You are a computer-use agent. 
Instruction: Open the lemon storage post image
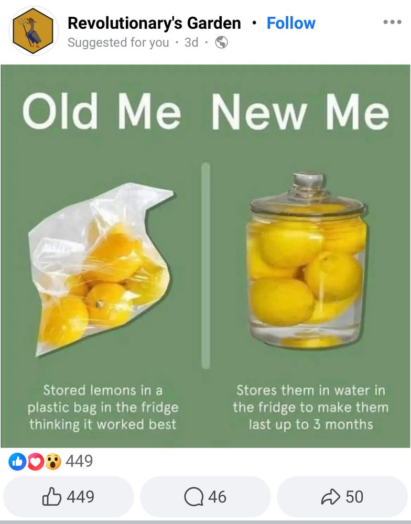(x=206, y=256)
